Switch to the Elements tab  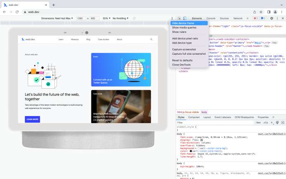pos(197,18)
